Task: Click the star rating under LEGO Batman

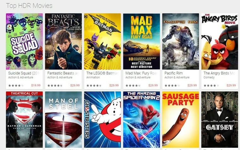Action: pos(94,86)
